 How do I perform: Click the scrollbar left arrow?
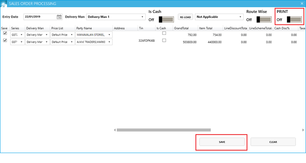click(115, 130)
